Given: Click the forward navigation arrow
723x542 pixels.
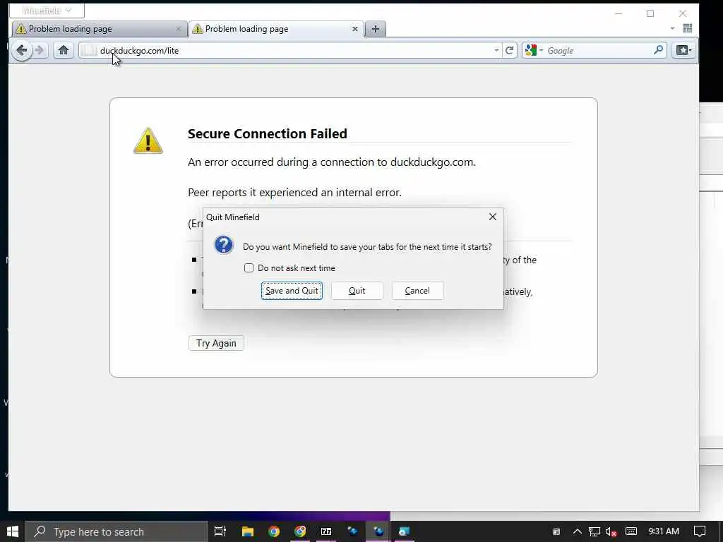Looking at the screenshot, I should point(40,50).
